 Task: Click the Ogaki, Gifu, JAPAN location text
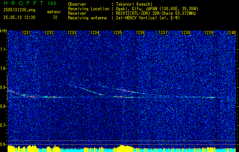157,9
